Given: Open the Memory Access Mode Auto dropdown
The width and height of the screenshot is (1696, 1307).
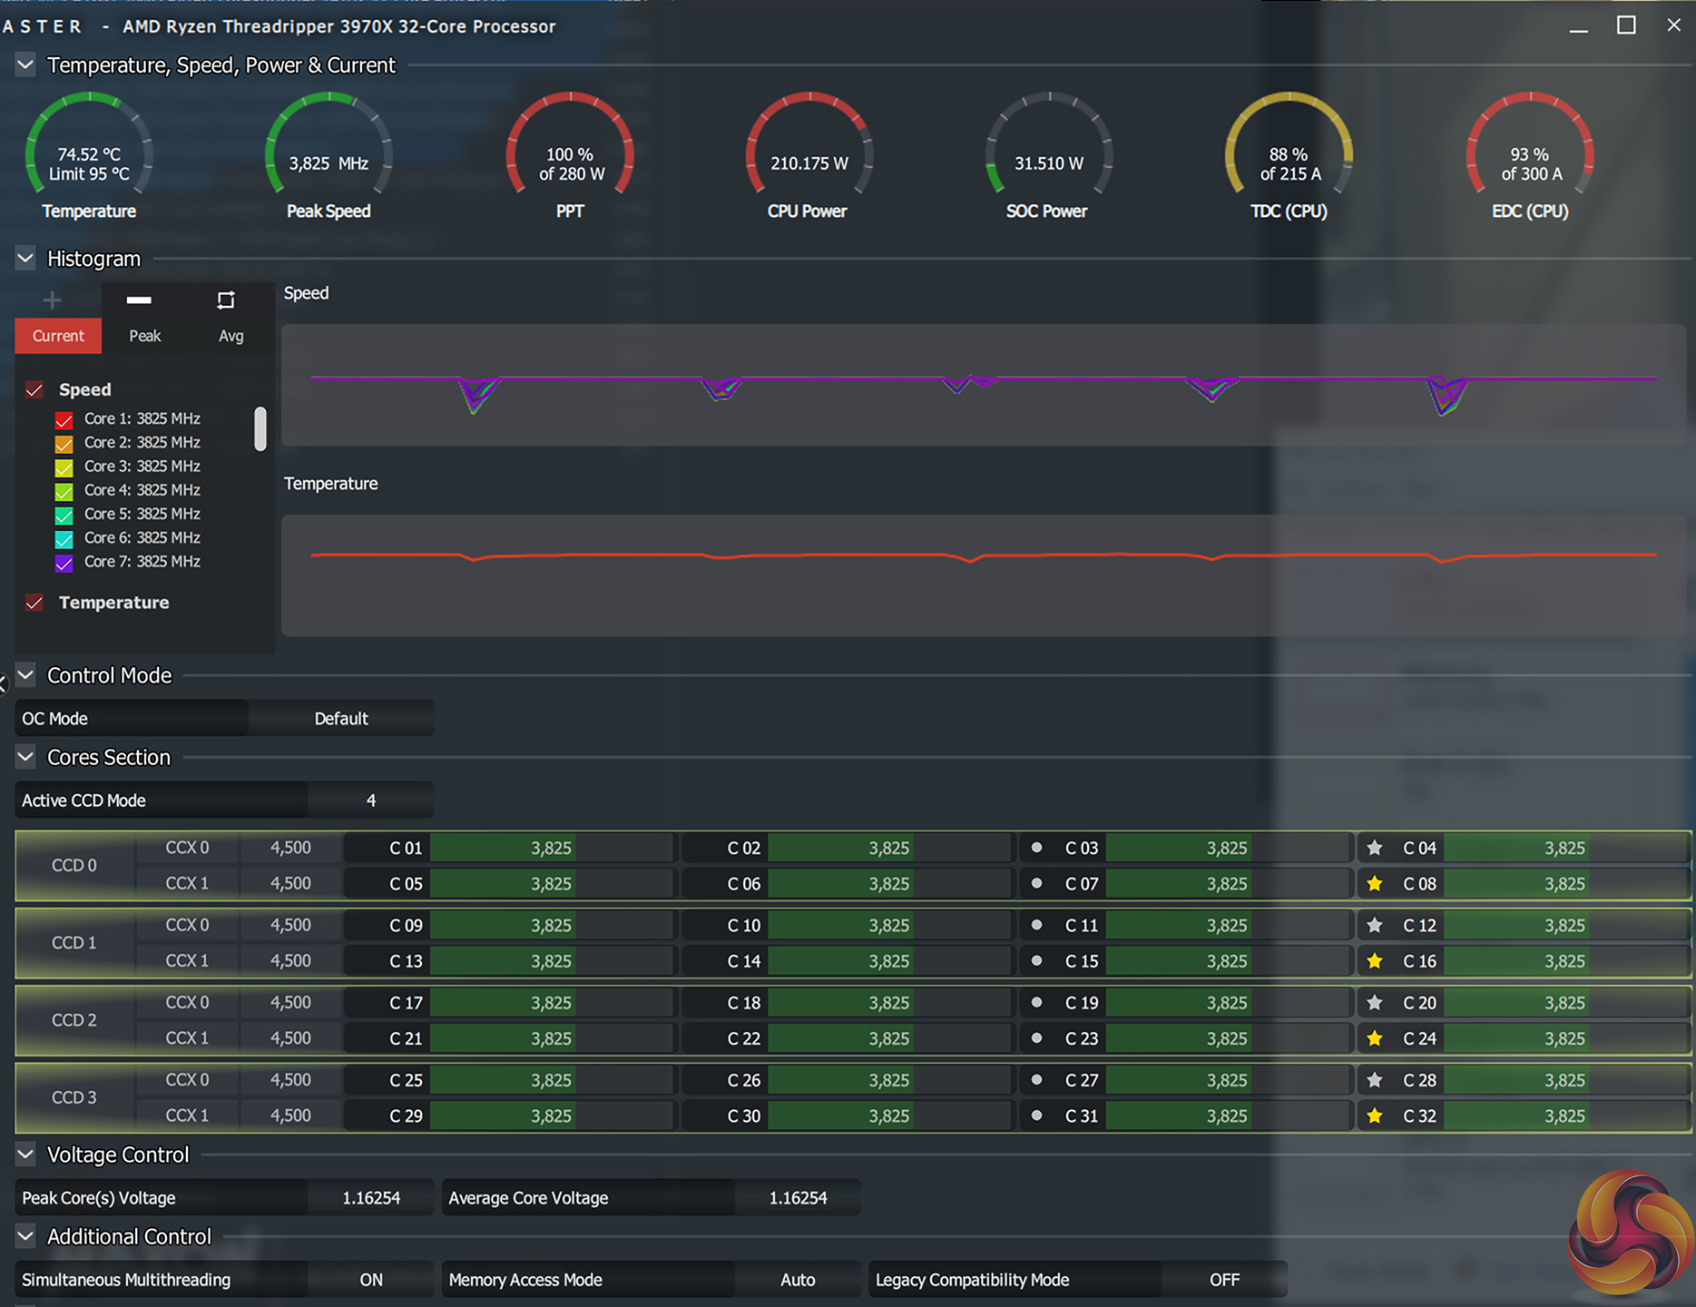Looking at the screenshot, I should coord(798,1280).
